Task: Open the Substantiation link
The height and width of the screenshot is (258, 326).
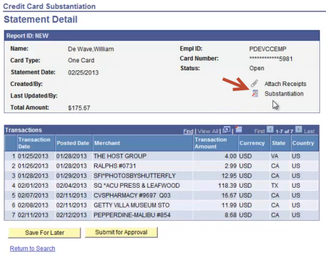Action: click(284, 94)
